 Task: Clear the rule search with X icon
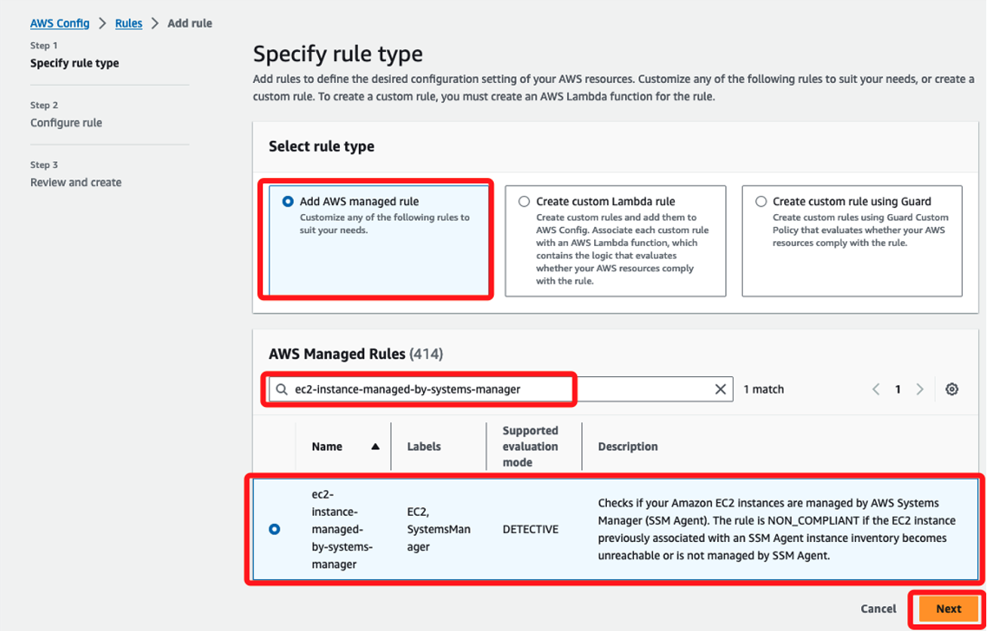[x=720, y=389]
